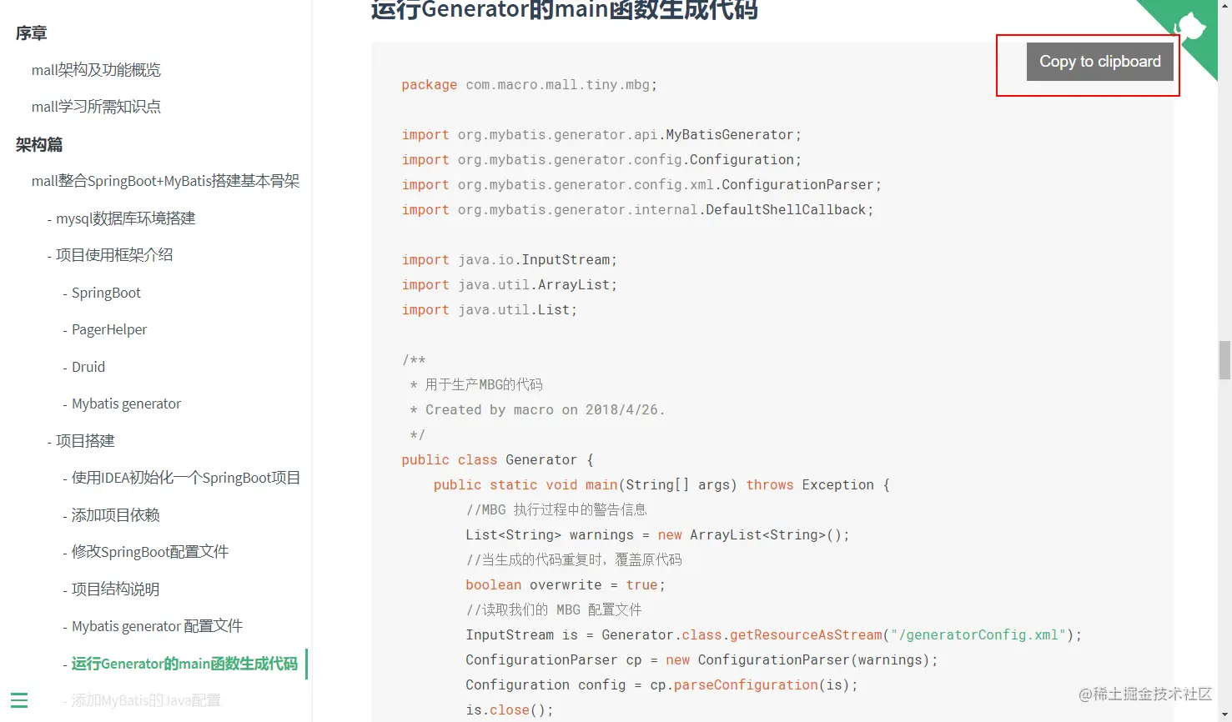Click the public class Generator line

[x=498, y=460]
